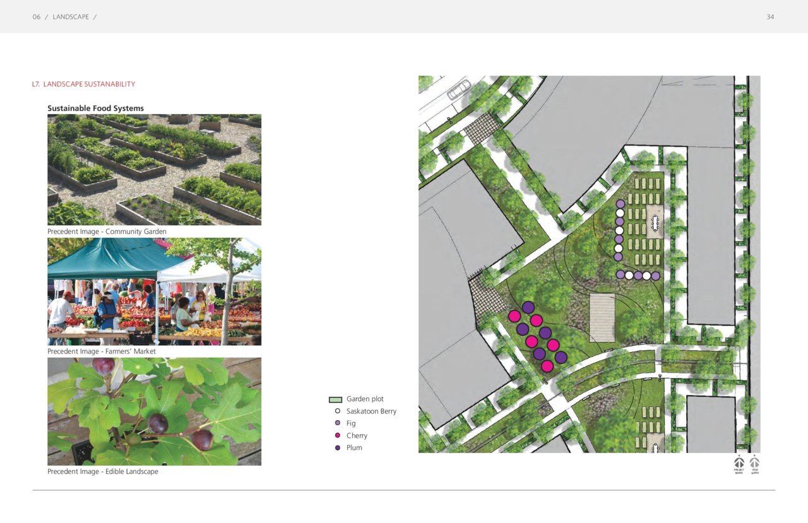Click the 'Fig' legend label
This screenshot has width=808, height=523.
click(351, 423)
